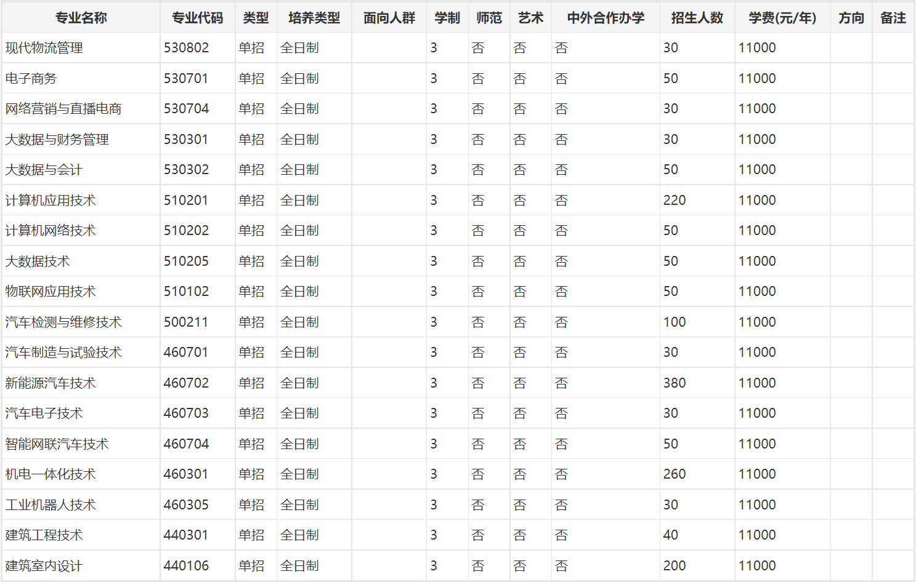Viewport: 916px width, 582px height.
Task: Select the 大数据与会计 major name
Action: coord(44,170)
